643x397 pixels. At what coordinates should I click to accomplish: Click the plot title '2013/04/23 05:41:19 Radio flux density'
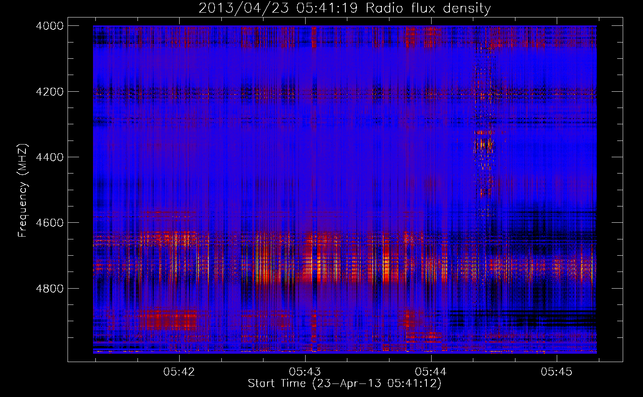point(345,8)
